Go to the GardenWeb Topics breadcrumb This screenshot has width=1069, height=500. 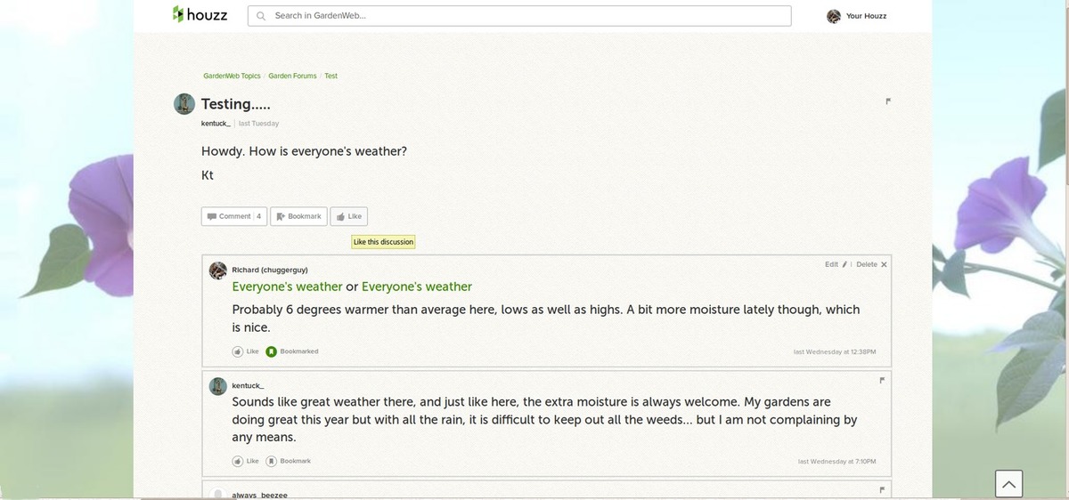click(x=232, y=77)
